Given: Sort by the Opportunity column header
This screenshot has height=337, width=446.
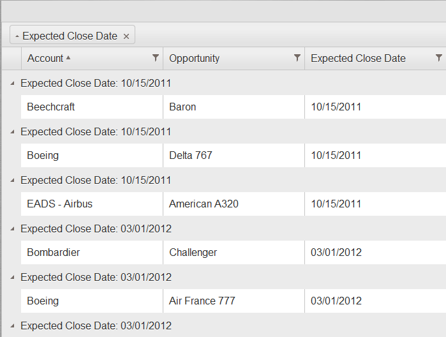Looking at the screenshot, I should [x=195, y=58].
